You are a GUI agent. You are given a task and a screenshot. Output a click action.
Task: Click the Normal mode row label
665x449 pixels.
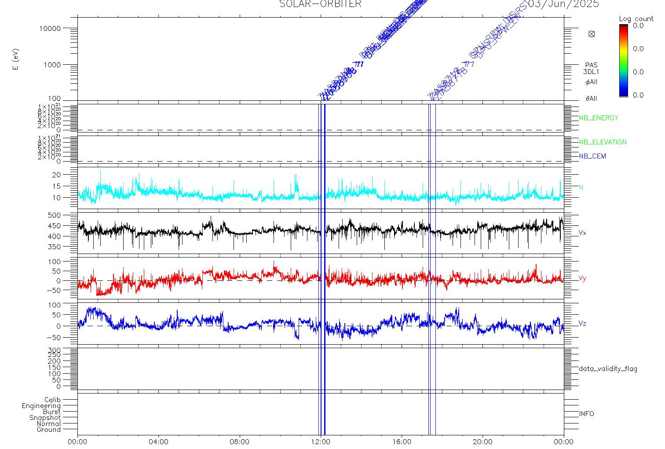(x=49, y=424)
